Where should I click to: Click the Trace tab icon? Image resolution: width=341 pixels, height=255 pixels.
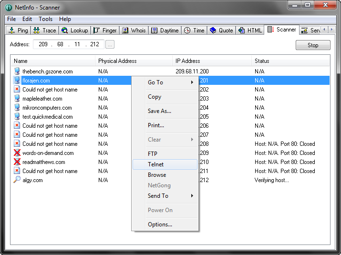point(36,31)
